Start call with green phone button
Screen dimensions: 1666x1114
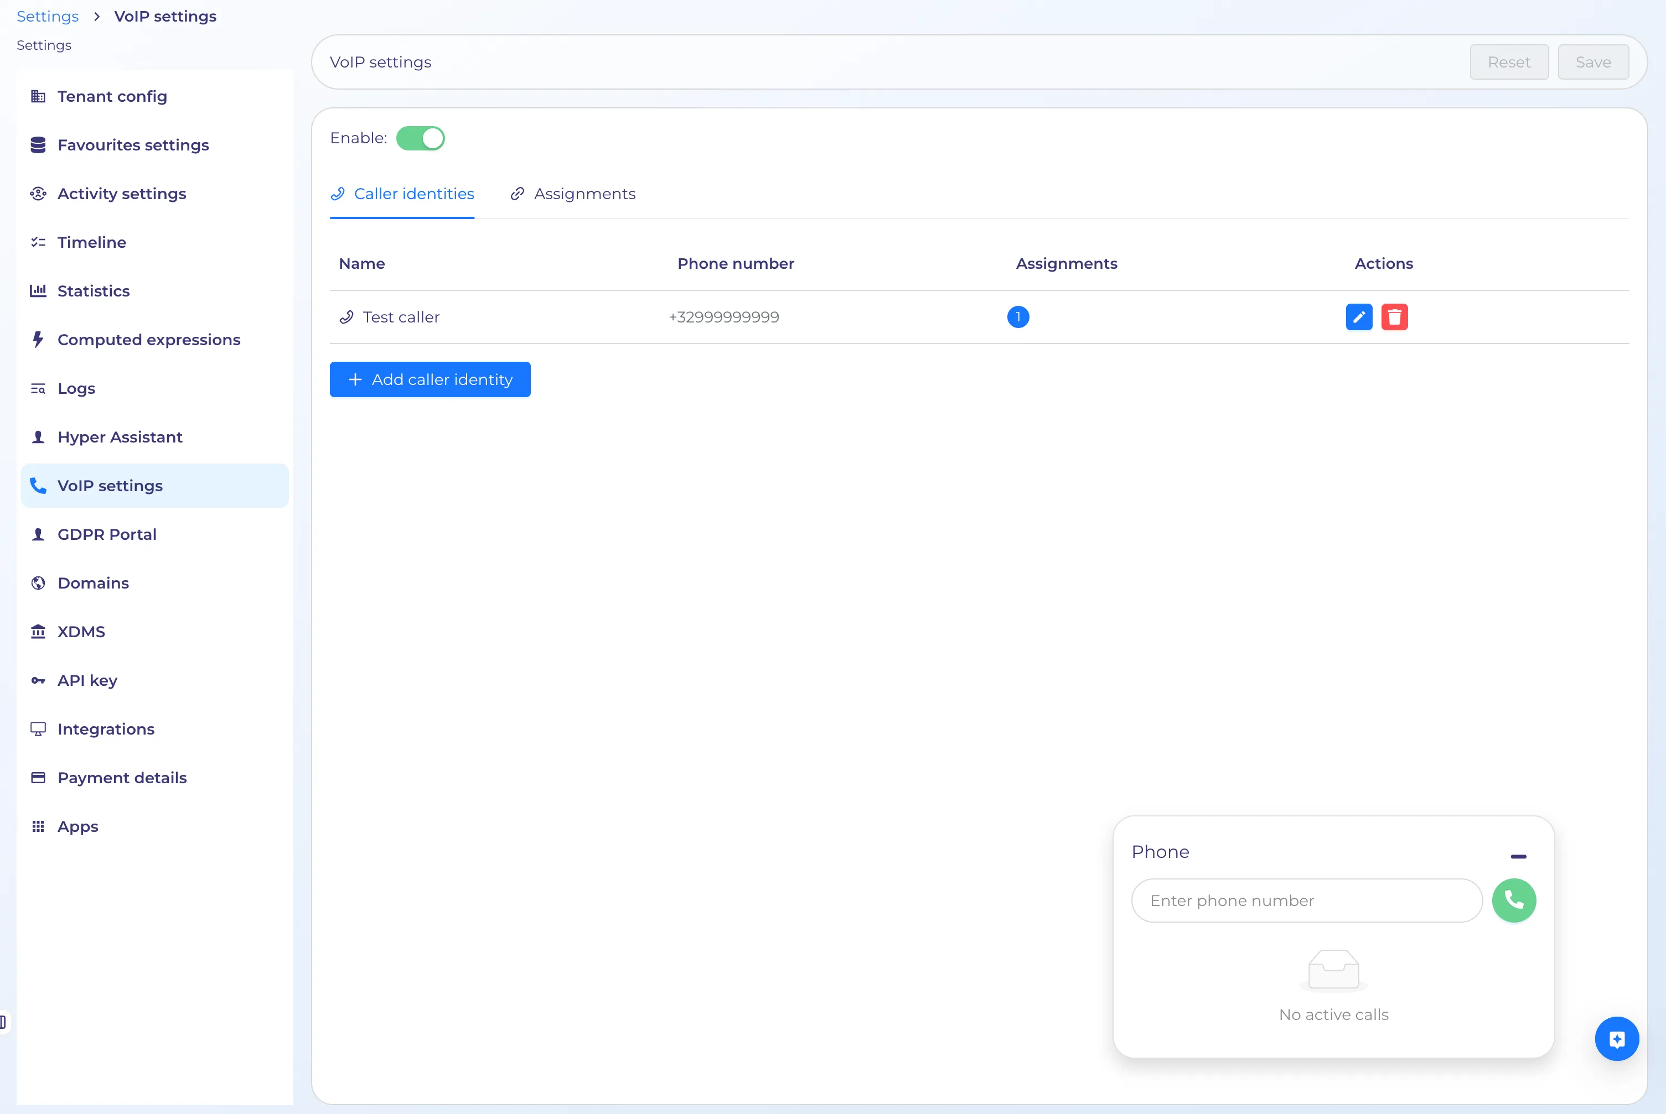point(1514,900)
